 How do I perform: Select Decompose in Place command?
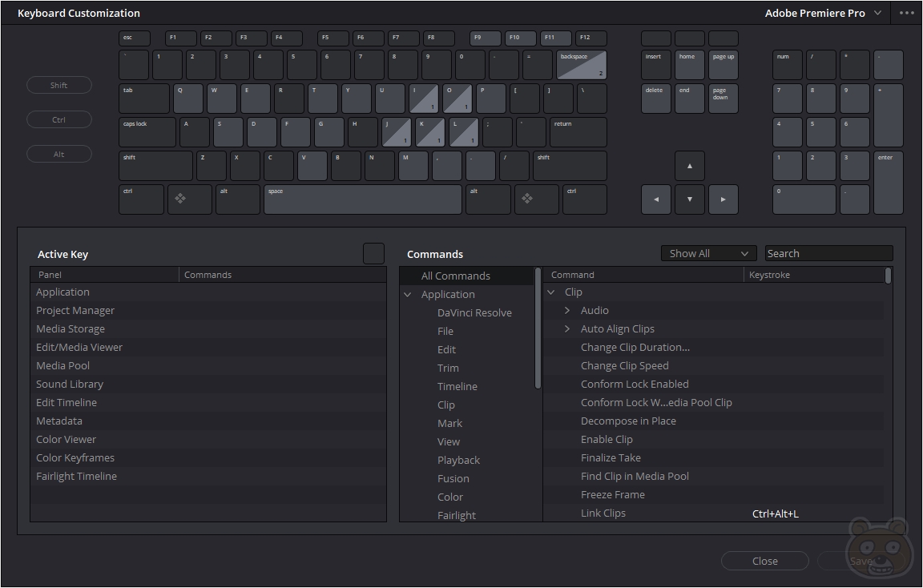(713, 421)
